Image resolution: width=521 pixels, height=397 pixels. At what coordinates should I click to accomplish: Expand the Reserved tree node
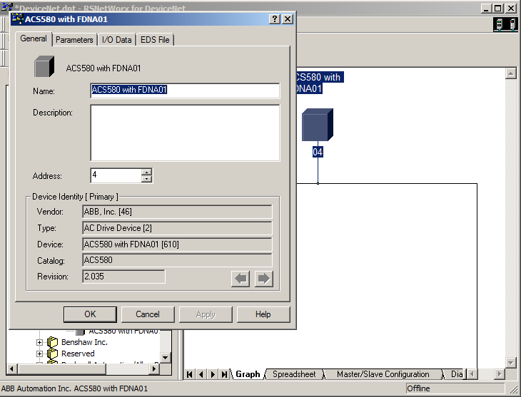tap(40, 354)
